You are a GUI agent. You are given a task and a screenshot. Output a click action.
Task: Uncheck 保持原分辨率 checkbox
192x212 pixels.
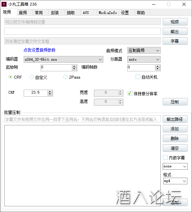click(130, 93)
